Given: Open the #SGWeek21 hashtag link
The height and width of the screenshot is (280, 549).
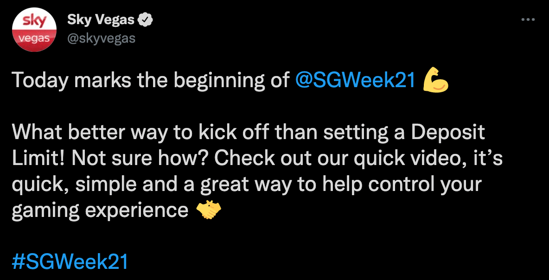Looking at the screenshot, I should pos(70,262).
